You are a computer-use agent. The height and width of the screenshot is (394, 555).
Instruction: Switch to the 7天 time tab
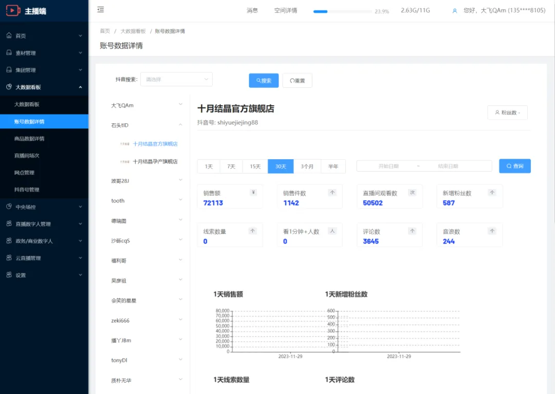pyautogui.click(x=231, y=166)
